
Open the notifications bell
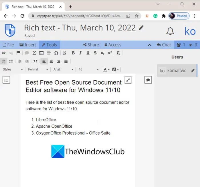point(170,31)
